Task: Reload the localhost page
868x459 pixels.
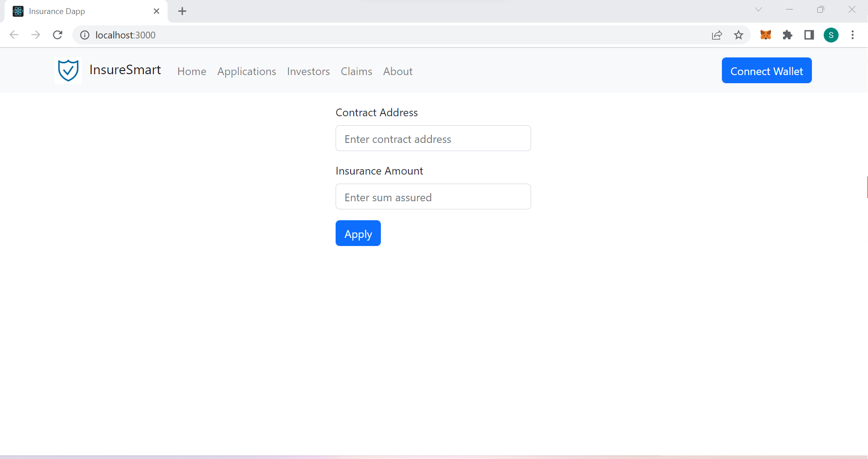Action: pyautogui.click(x=57, y=35)
